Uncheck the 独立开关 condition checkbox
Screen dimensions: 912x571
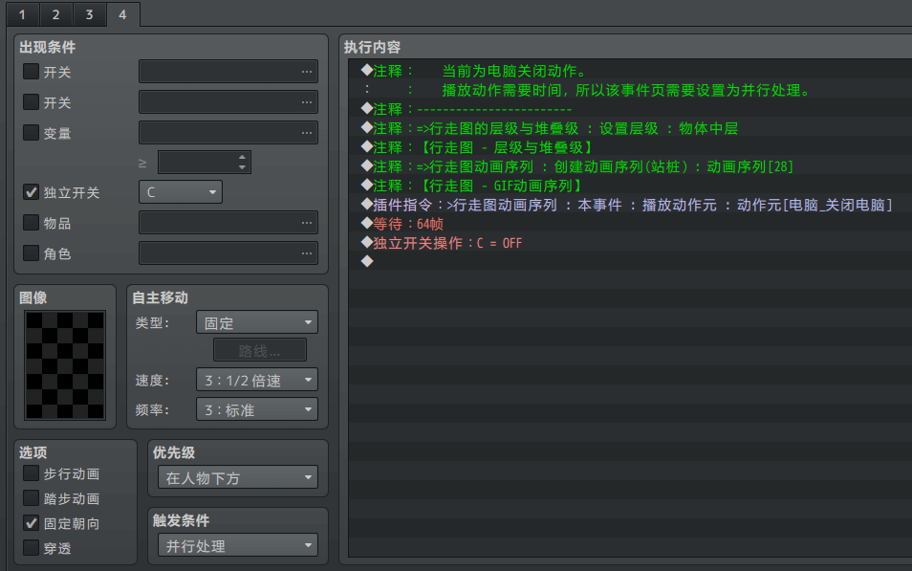32,192
